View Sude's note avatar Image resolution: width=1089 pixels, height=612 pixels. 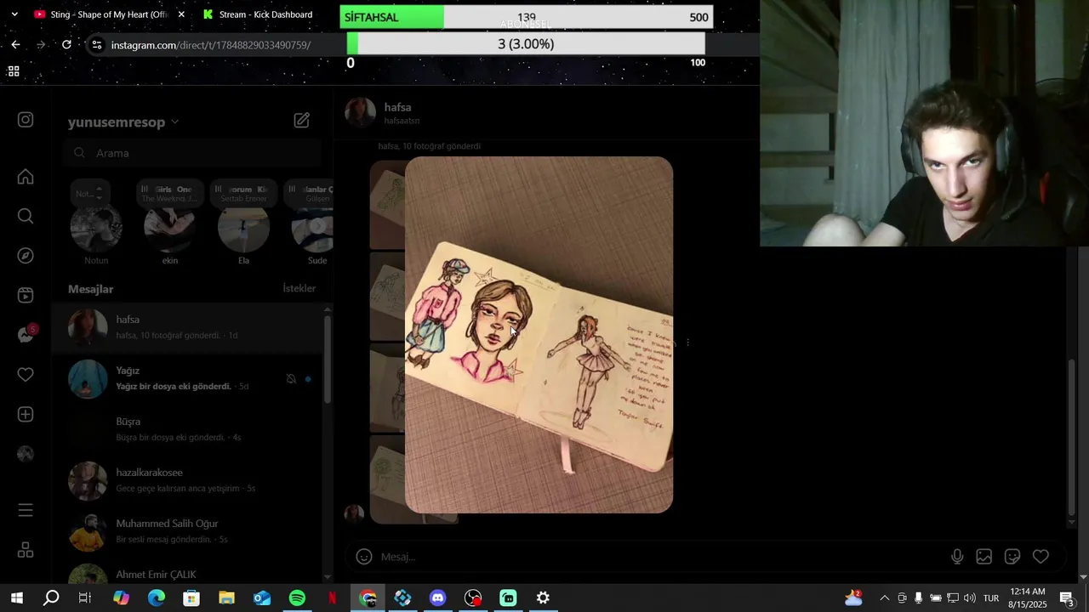pyautogui.click(x=313, y=226)
